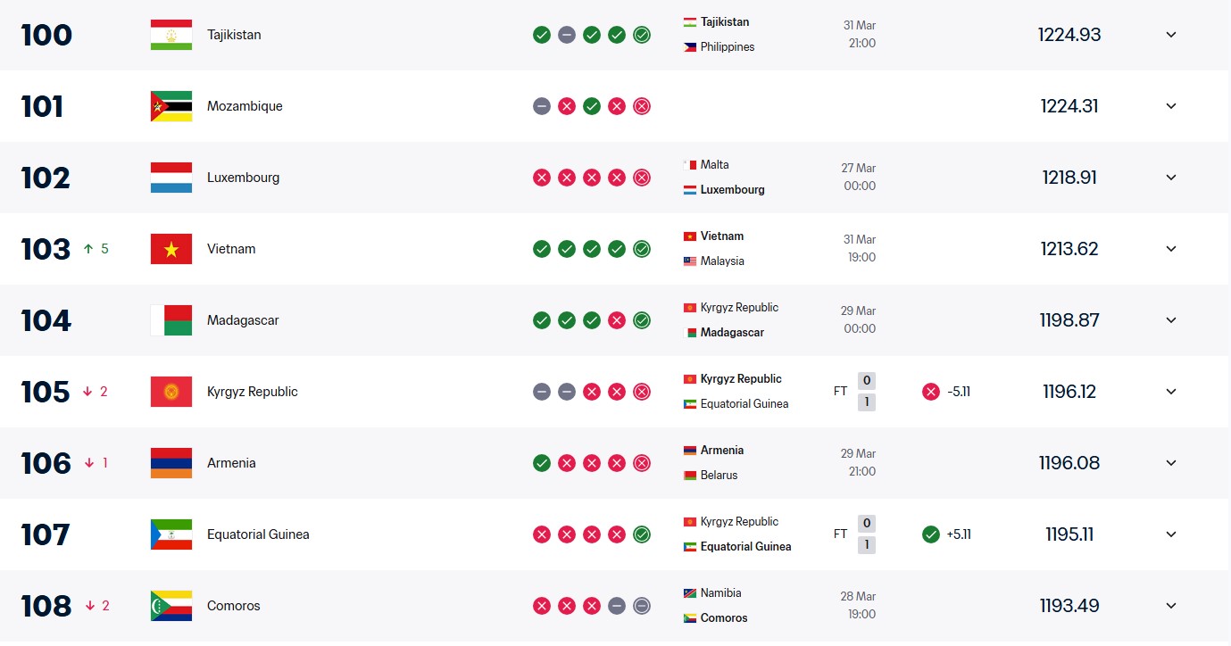Click the Madagascar flag icon
Screen dimensions: 1231x646
point(171,320)
